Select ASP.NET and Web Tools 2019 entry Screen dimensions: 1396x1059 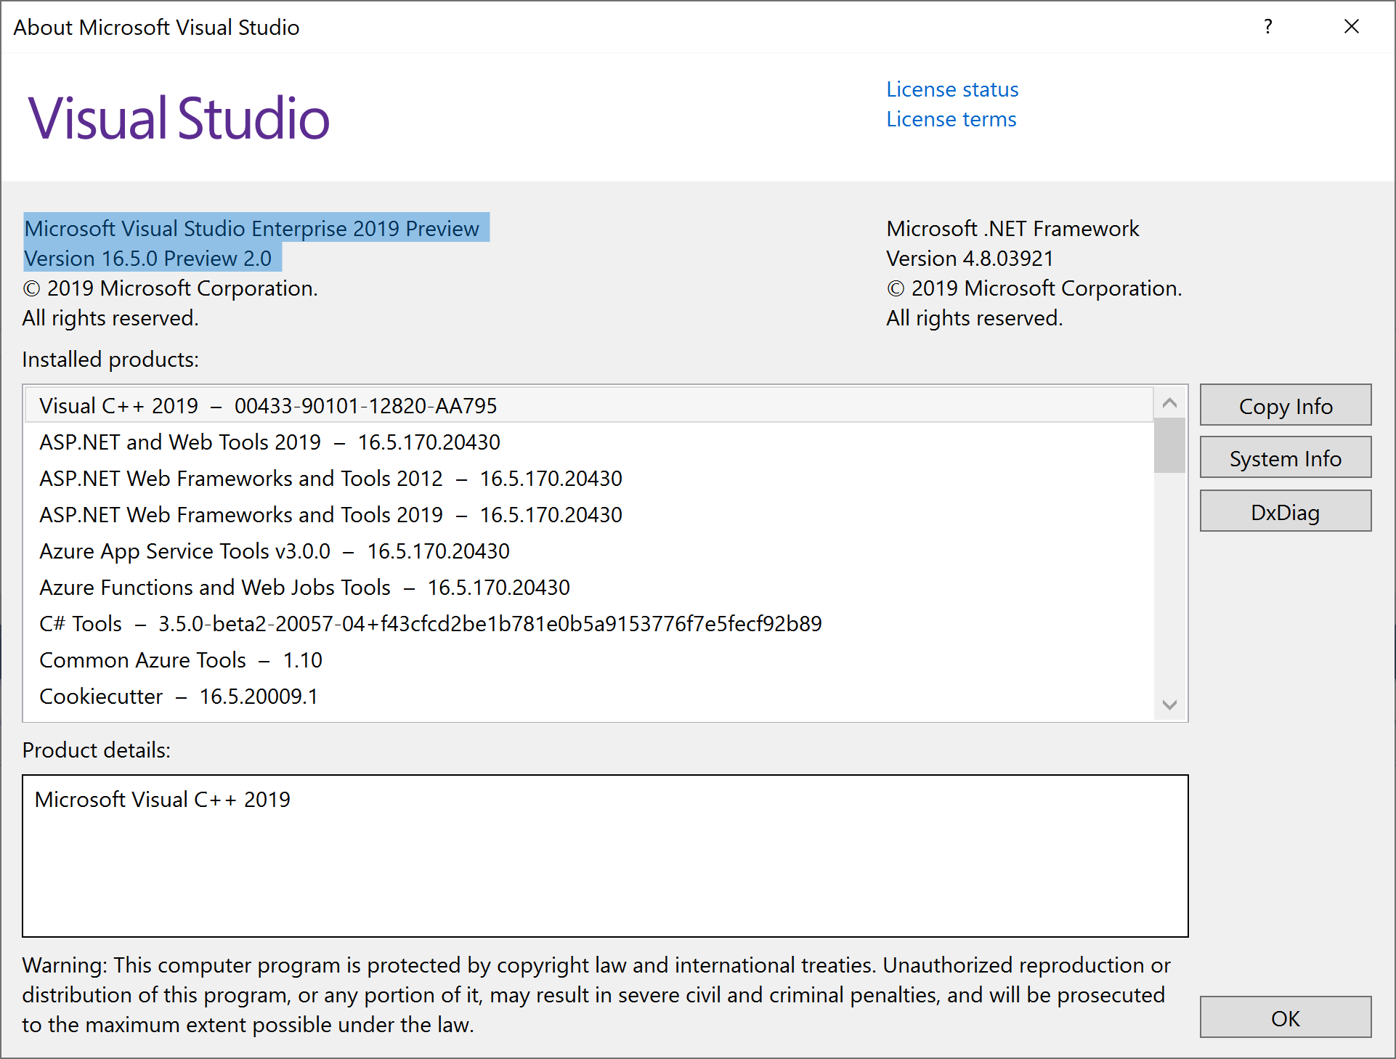(269, 442)
